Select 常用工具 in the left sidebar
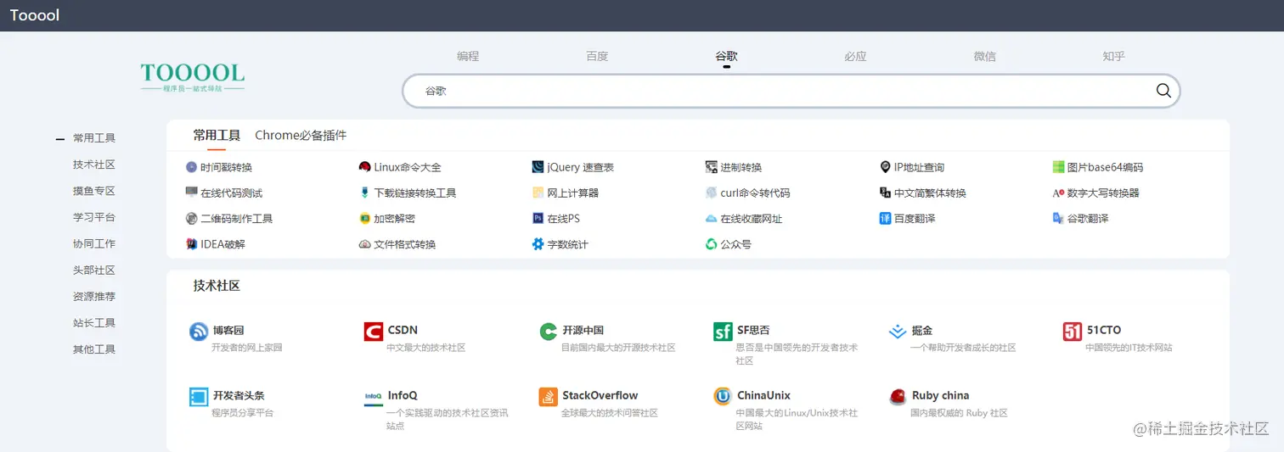 94,138
